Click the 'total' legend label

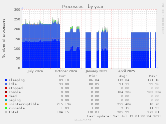click(14, 112)
